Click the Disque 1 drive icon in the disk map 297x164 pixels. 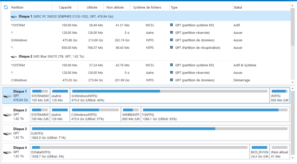tap(8, 96)
